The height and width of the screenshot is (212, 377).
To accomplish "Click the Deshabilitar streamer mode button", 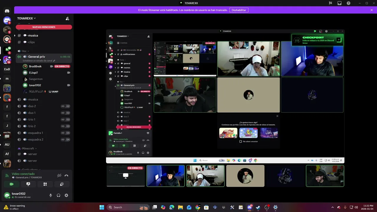I will (239, 10).
